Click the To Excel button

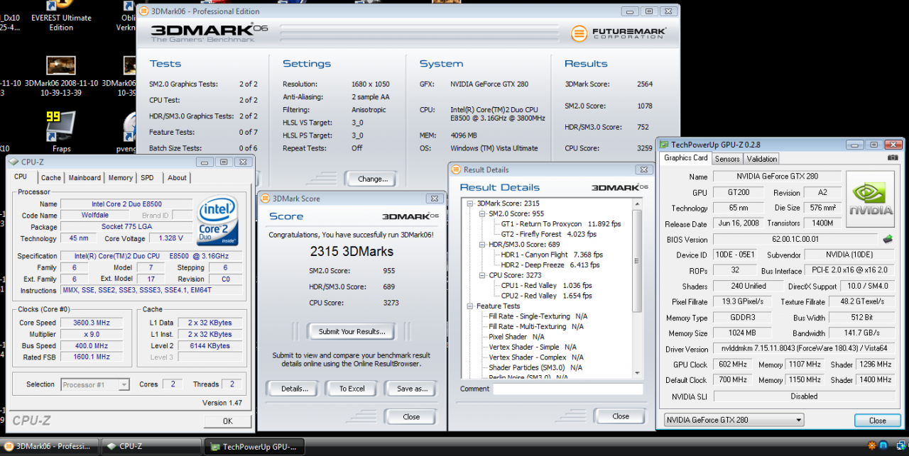[352, 389]
